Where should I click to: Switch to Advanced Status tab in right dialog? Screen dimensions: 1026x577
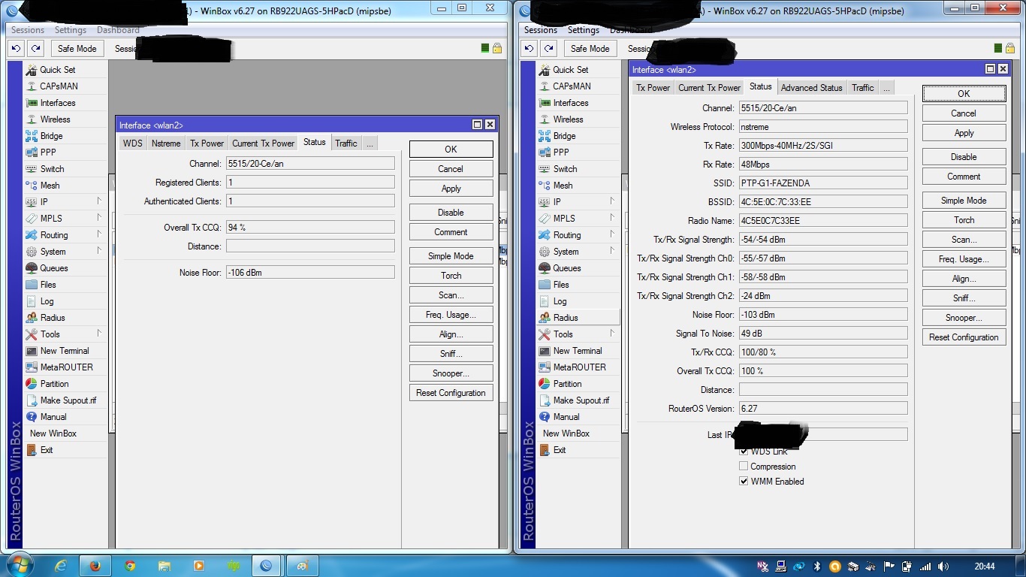pos(812,88)
